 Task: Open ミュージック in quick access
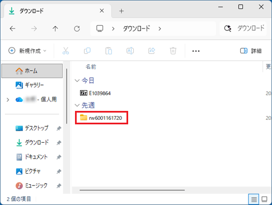coord(31,185)
